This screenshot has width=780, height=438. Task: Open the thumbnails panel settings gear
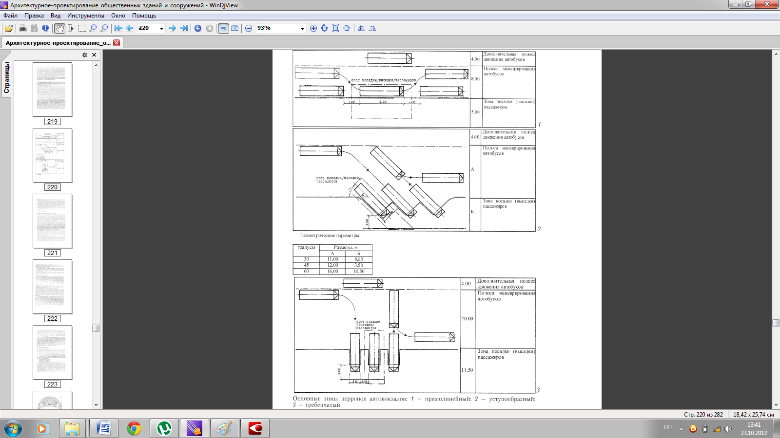coord(85,55)
